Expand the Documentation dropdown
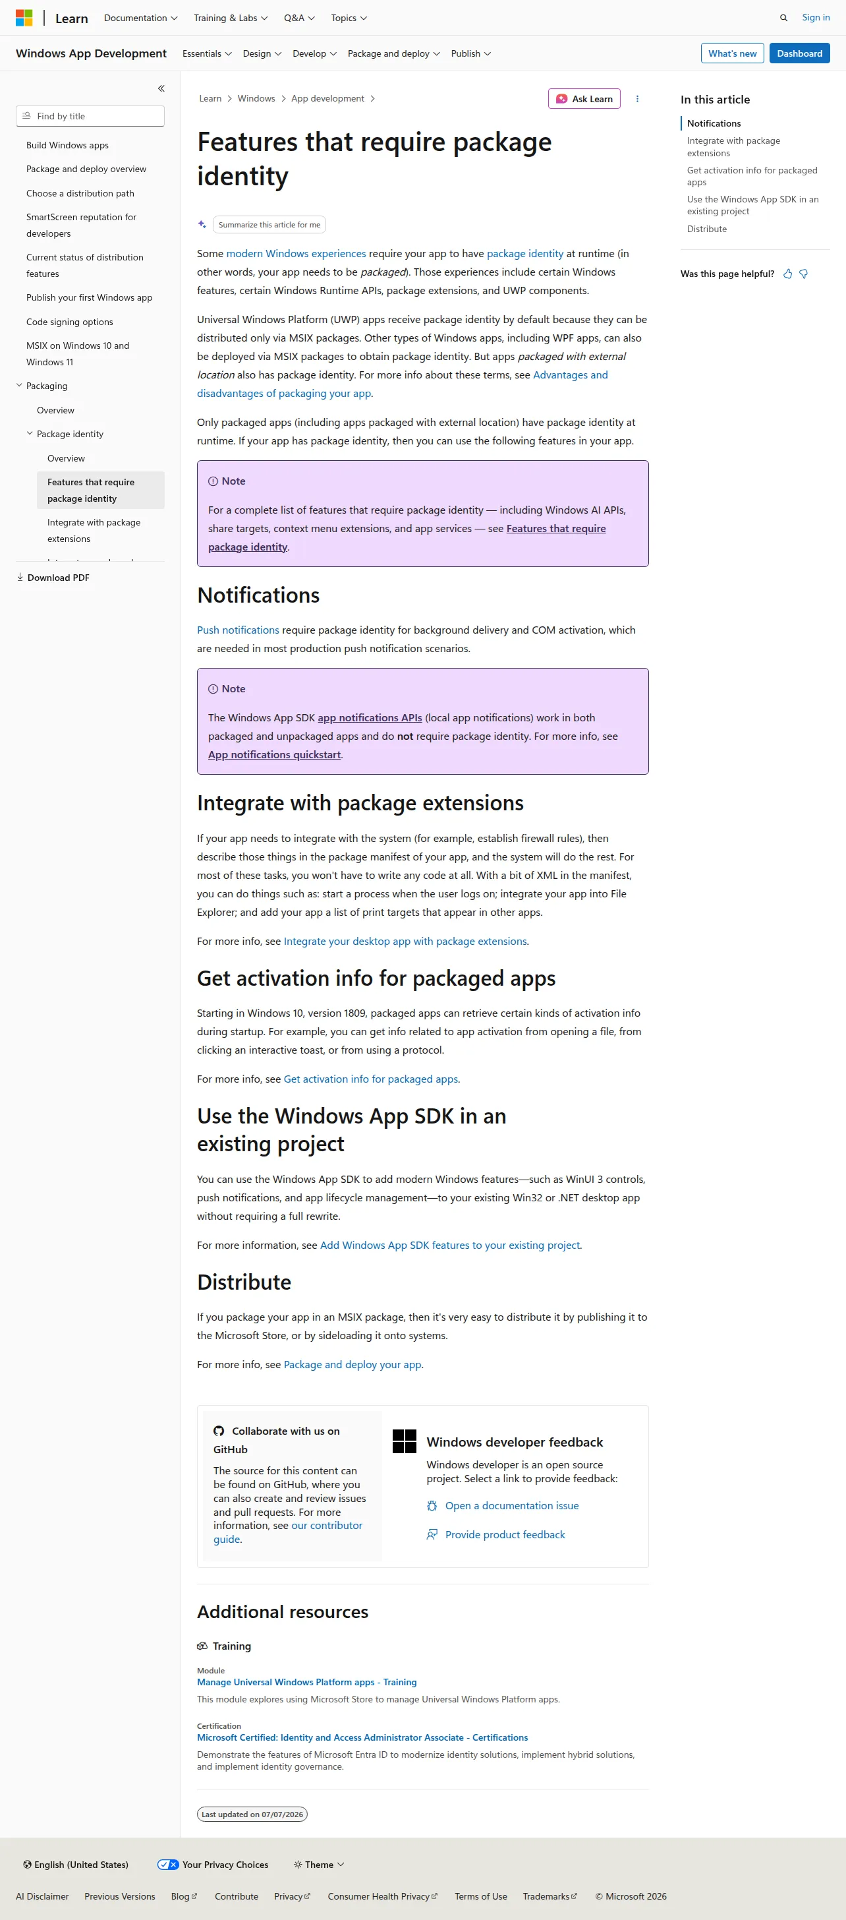Viewport: 846px width, 1920px height. [141, 18]
